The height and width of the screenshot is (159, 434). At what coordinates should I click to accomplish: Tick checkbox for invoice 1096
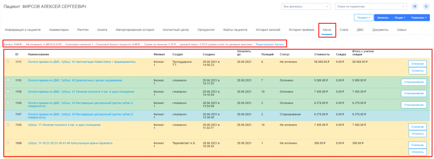click(x=8, y=143)
